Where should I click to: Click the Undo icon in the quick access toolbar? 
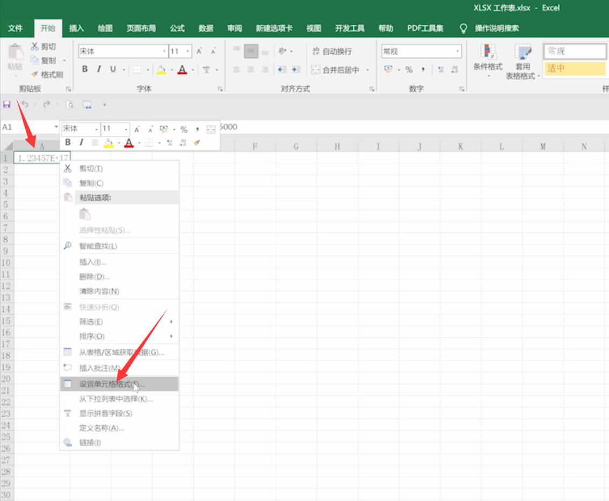24,104
